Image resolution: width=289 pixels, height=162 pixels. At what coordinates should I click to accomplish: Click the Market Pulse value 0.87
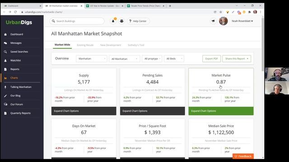pos(221,82)
